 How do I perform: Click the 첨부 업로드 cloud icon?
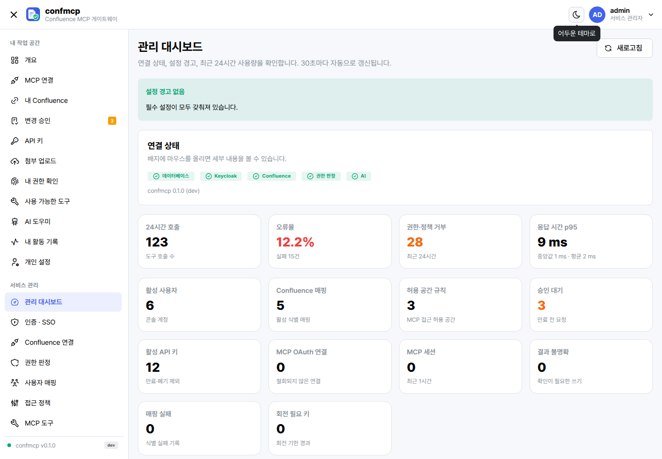[x=15, y=161]
